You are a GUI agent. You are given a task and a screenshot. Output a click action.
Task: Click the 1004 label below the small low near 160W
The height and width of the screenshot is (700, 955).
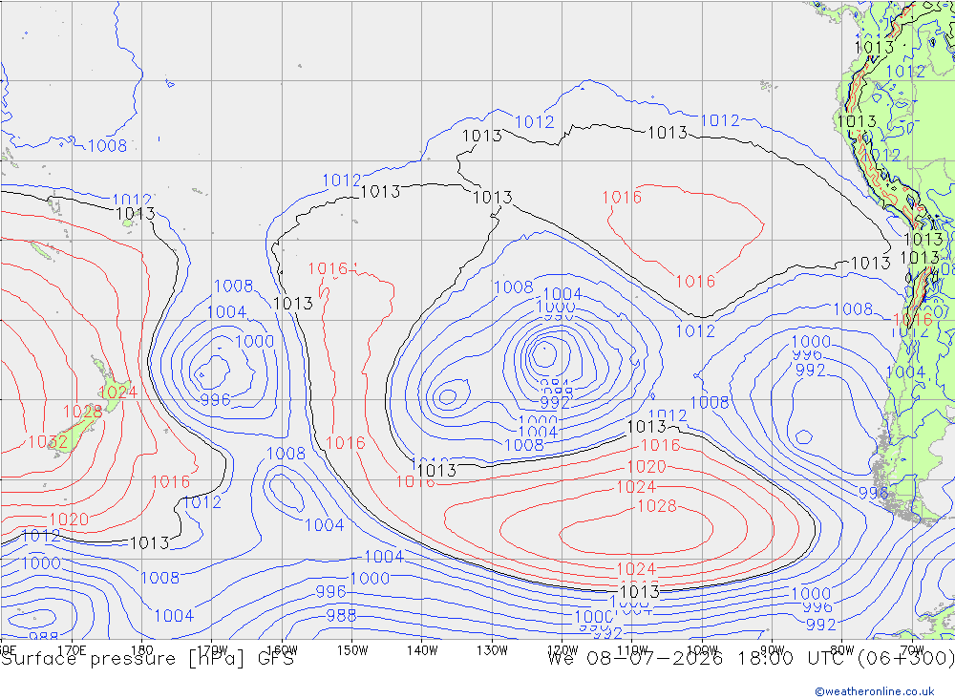click(x=324, y=525)
